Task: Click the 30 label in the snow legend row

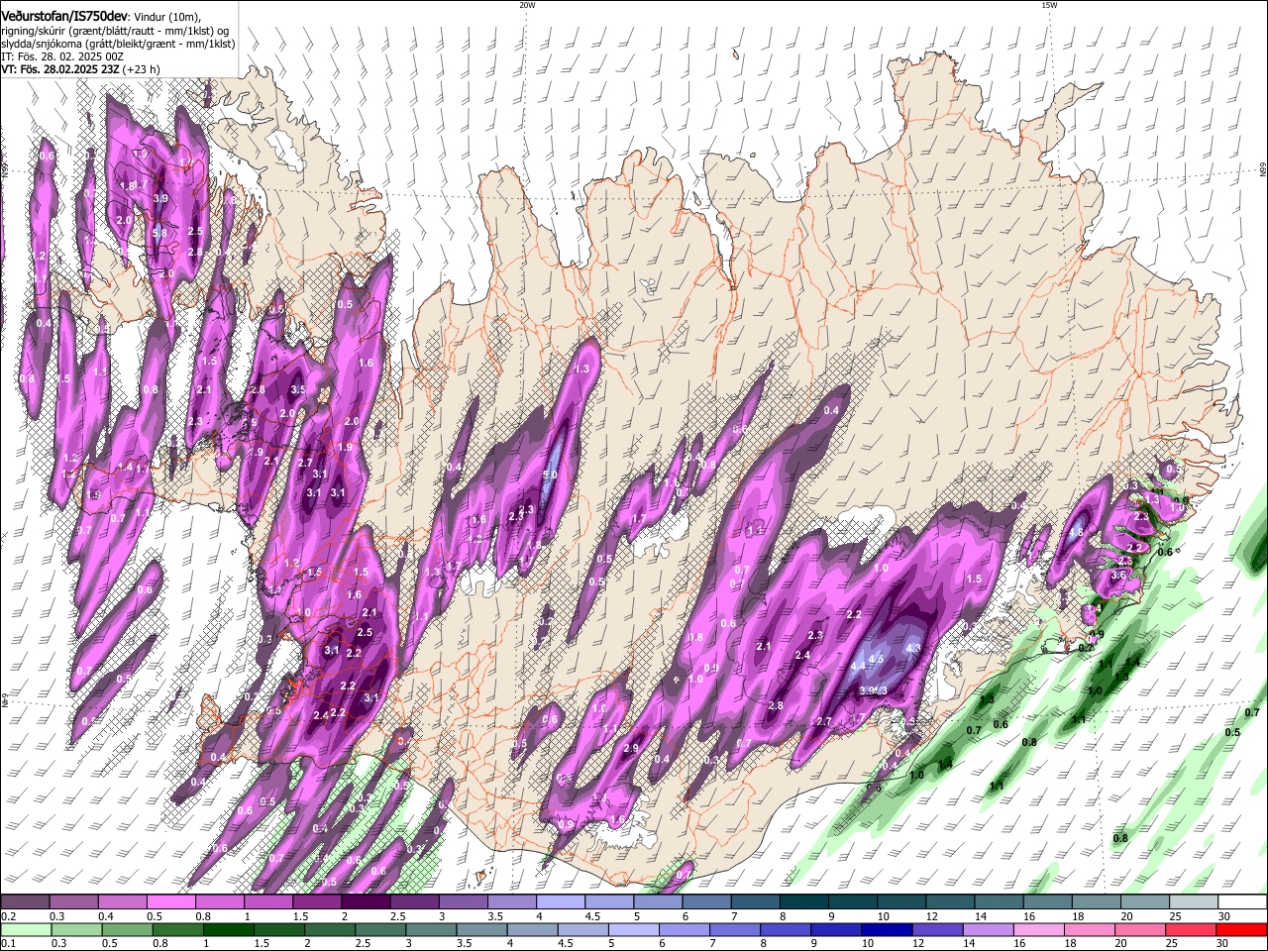Action: tap(1223, 916)
